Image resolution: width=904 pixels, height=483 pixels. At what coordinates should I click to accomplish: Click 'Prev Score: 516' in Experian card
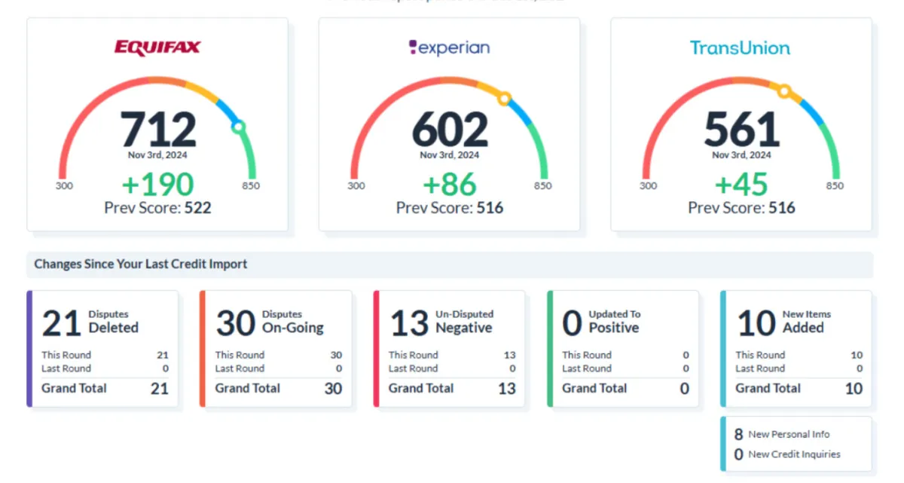coord(450,208)
